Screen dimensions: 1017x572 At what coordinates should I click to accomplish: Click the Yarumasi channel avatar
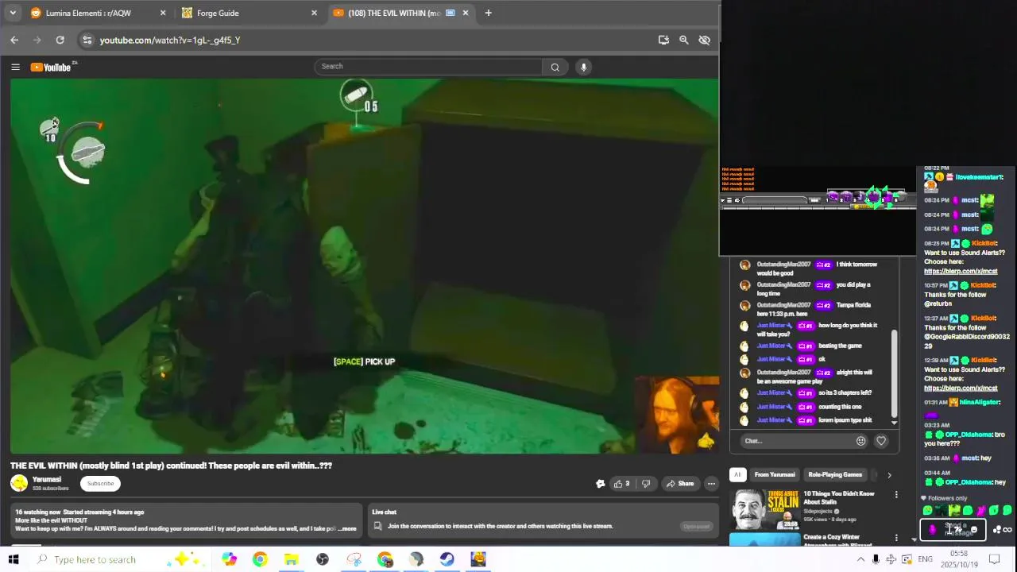[x=19, y=483]
